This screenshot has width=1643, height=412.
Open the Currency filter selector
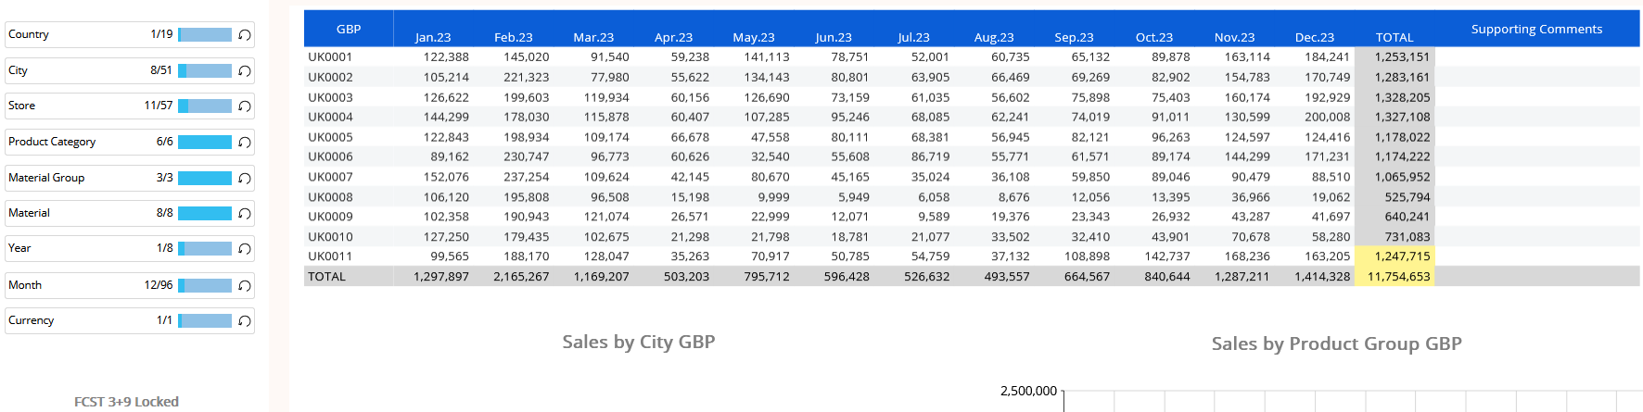pyautogui.click(x=130, y=320)
